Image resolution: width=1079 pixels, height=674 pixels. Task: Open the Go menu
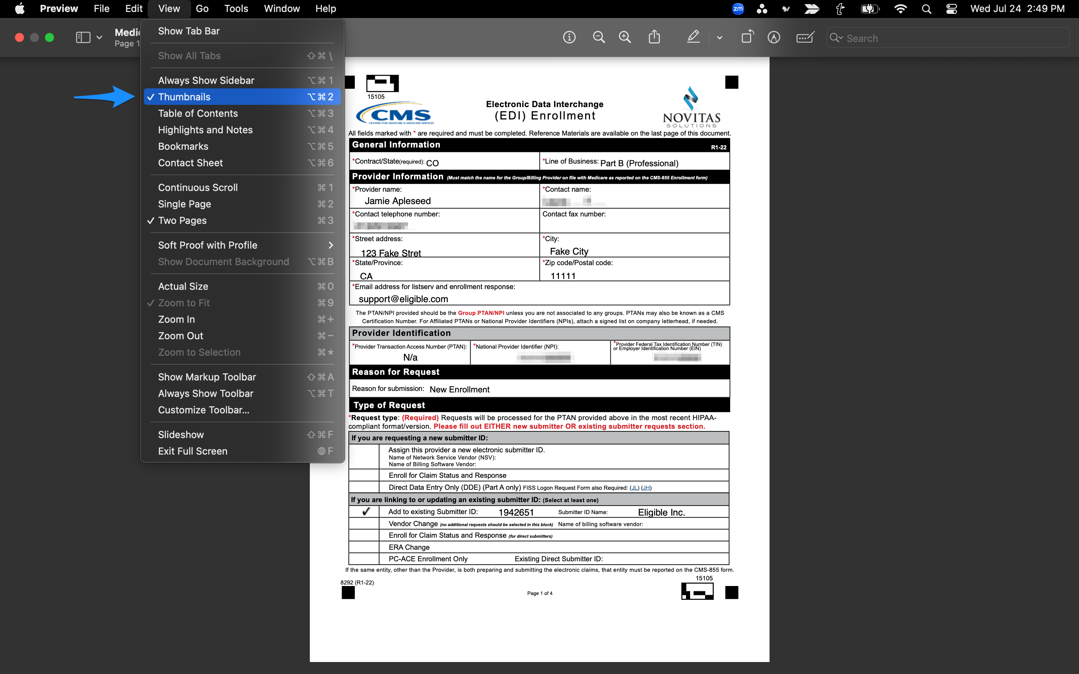click(x=202, y=9)
